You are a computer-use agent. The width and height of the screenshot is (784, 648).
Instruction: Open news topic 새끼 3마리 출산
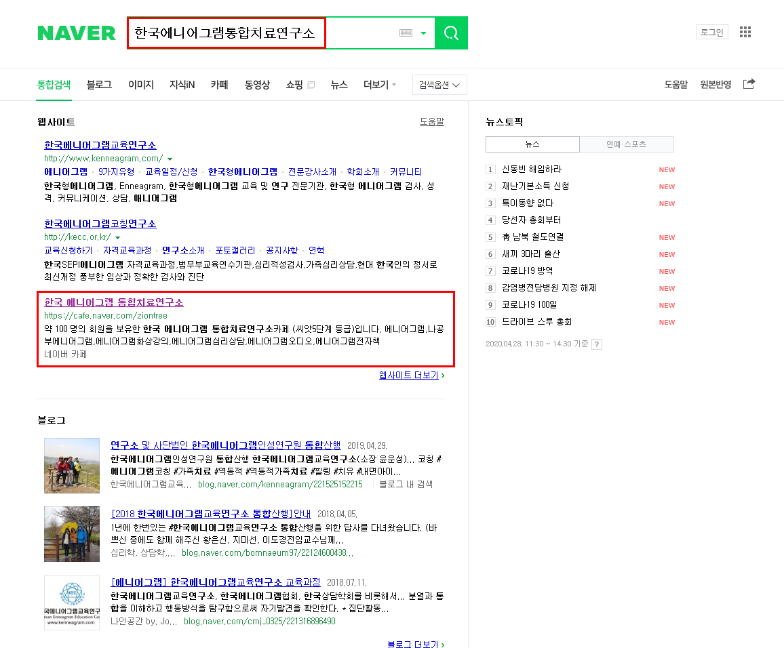click(x=531, y=254)
